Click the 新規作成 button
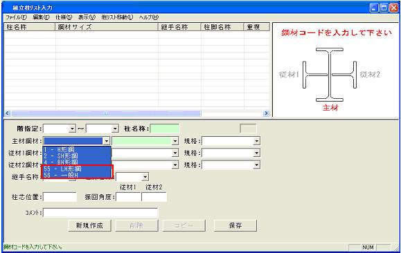 [89, 225]
